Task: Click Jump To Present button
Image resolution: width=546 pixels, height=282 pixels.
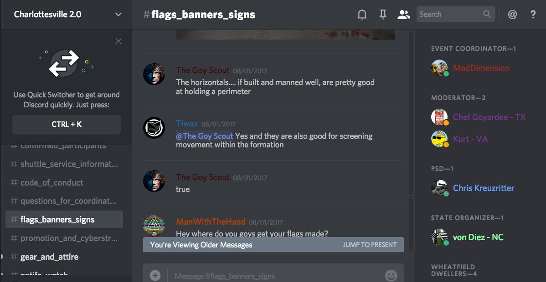Action: click(370, 245)
